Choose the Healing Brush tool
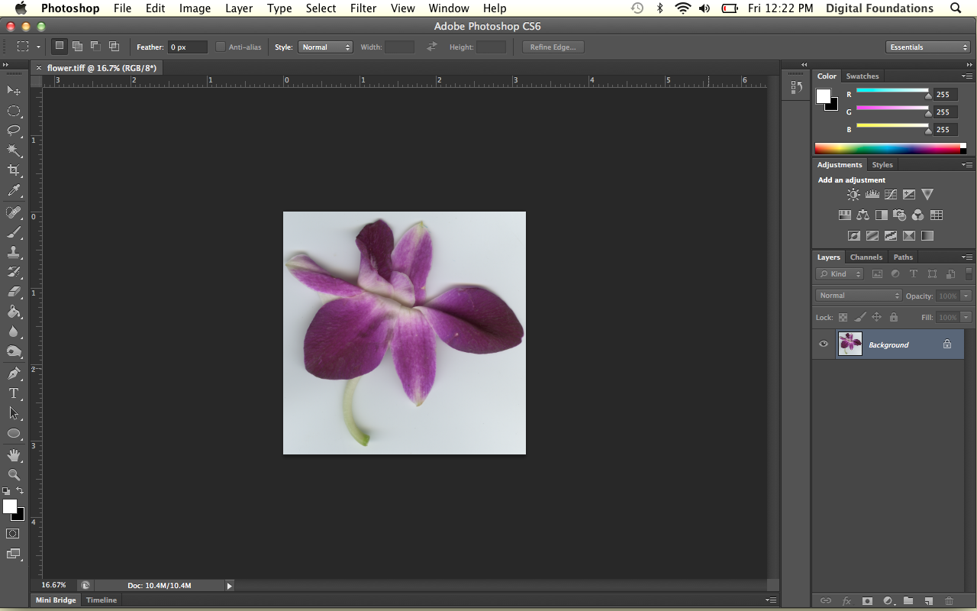Screen dimensions: 977x611 pos(14,212)
